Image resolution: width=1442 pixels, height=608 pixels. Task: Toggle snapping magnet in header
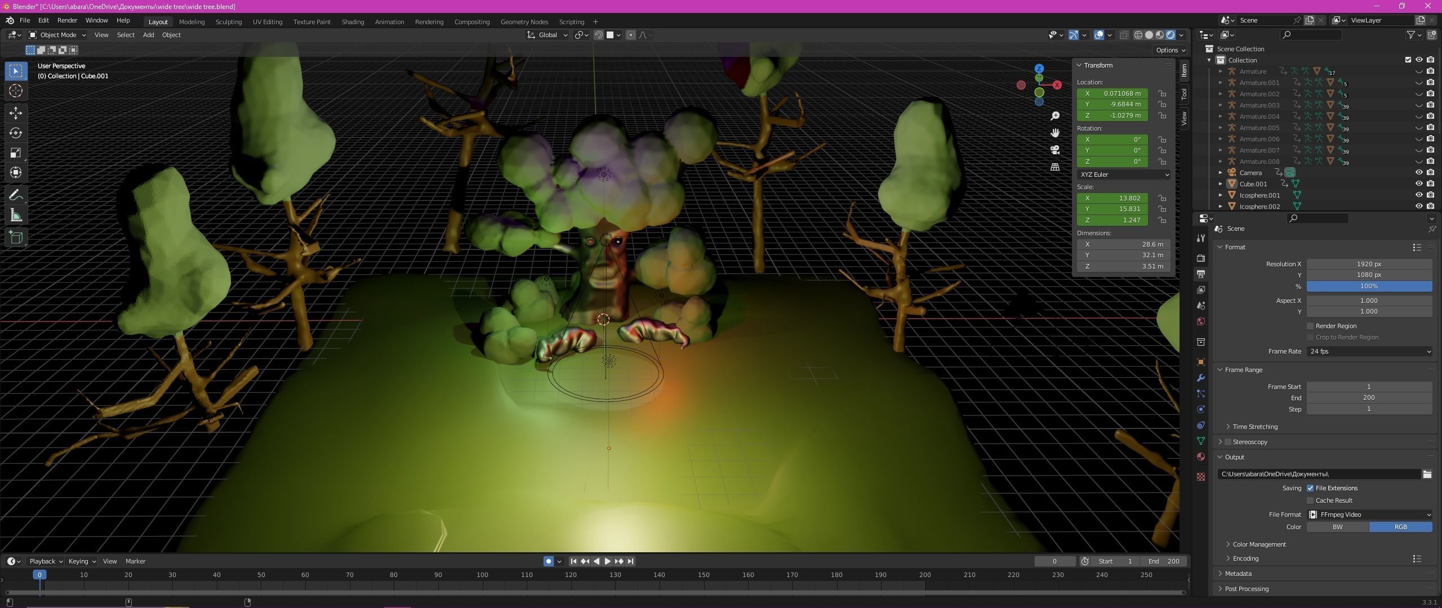(x=599, y=35)
